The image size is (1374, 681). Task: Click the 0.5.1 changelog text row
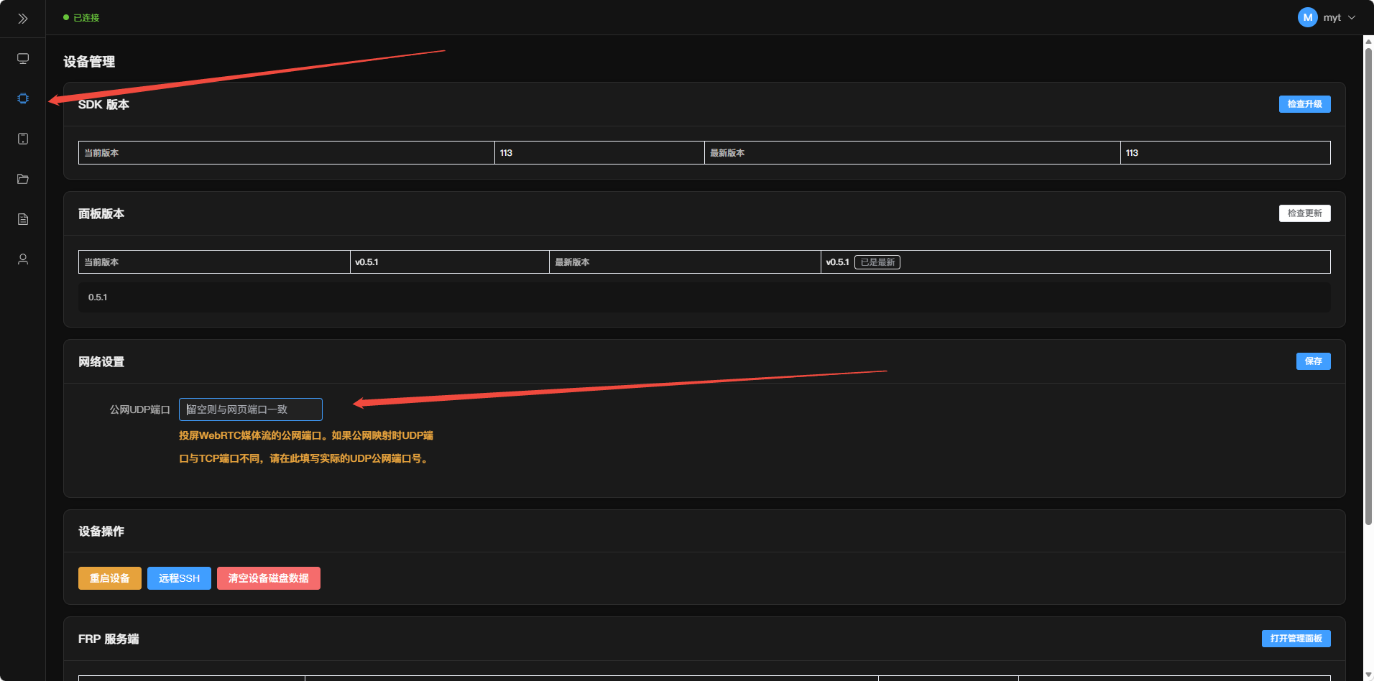(704, 297)
